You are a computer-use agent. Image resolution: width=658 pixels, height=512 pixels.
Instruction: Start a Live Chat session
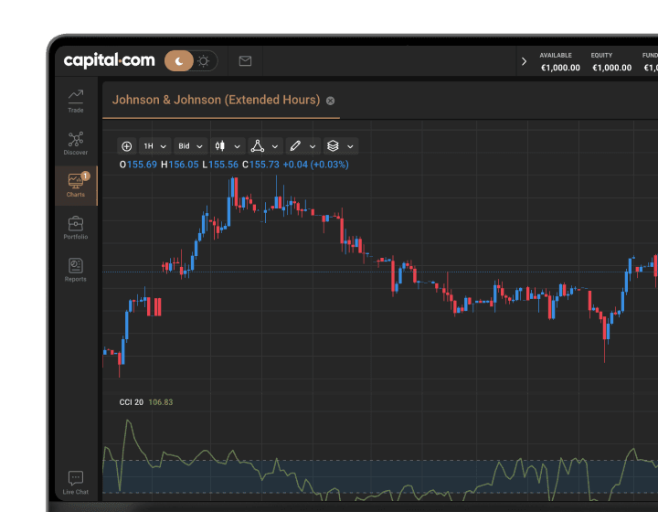click(x=75, y=482)
